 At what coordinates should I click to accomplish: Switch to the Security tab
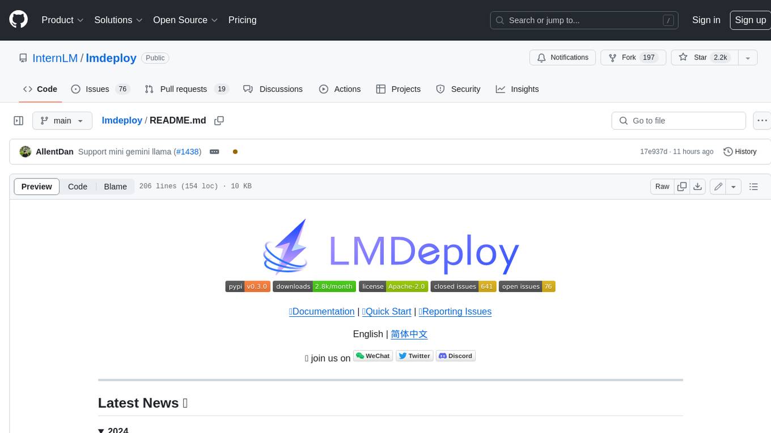458,89
